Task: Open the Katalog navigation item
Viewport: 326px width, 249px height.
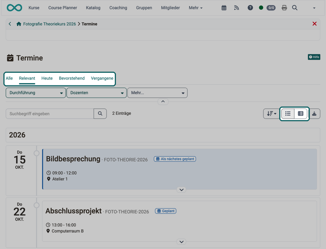Action: click(93, 8)
